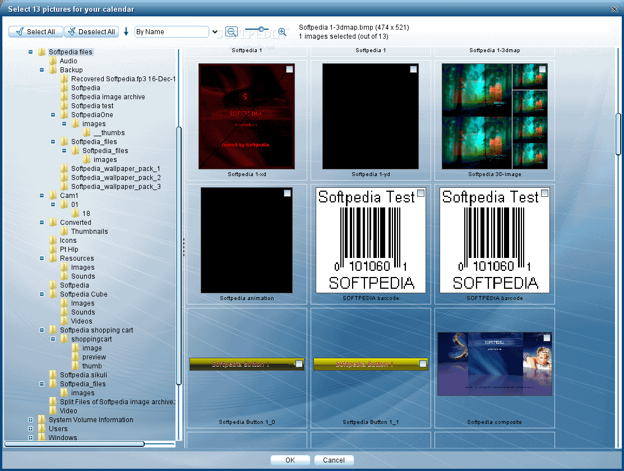624x471 pixels.
Task: Tick the checkbox on Softpedia composite picture
Action: [x=547, y=338]
